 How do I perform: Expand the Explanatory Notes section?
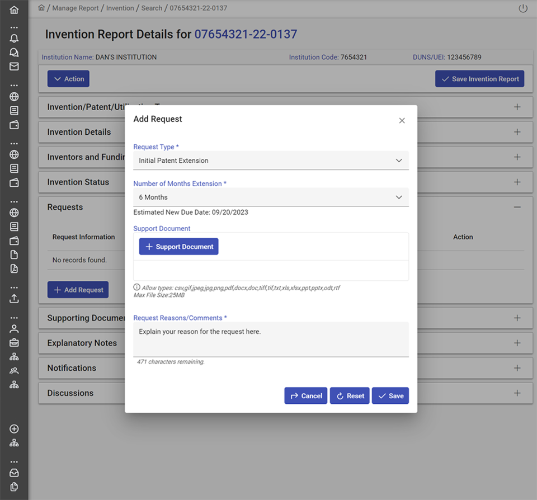click(x=517, y=343)
